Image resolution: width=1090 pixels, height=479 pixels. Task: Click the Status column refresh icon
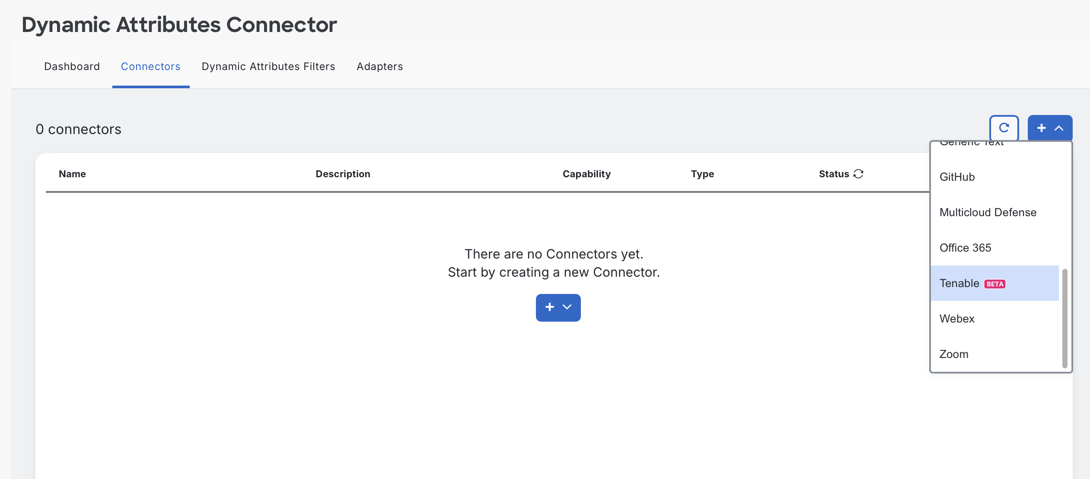[x=858, y=174]
